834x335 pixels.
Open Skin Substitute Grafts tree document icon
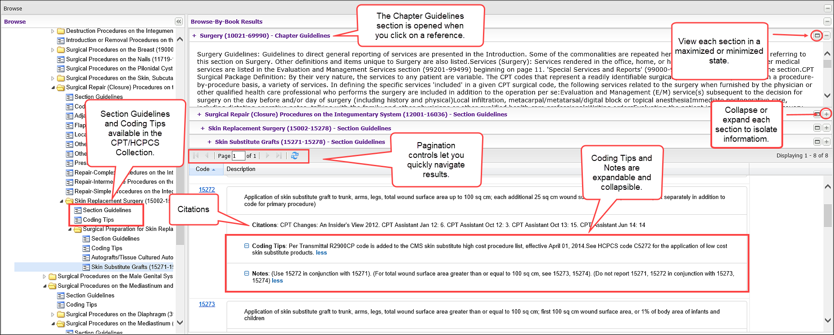pos(86,267)
